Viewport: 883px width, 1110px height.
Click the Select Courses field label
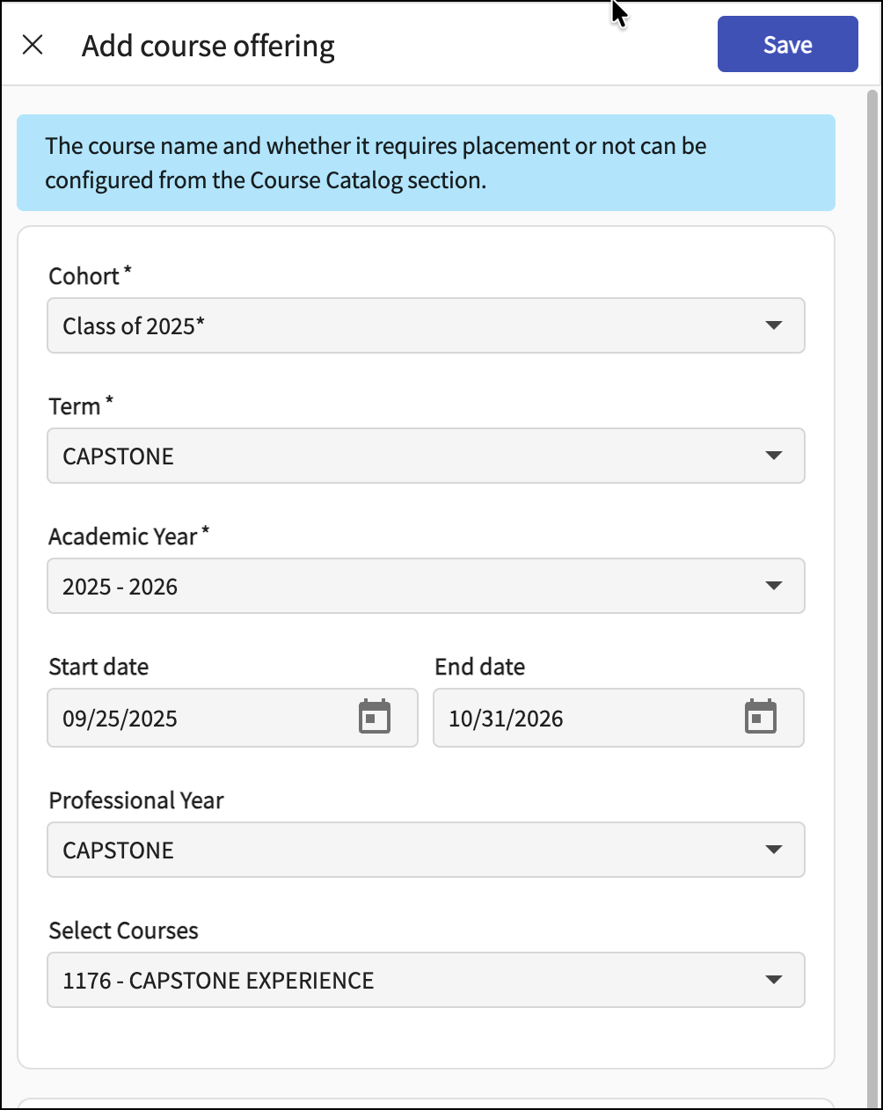pos(124,931)
